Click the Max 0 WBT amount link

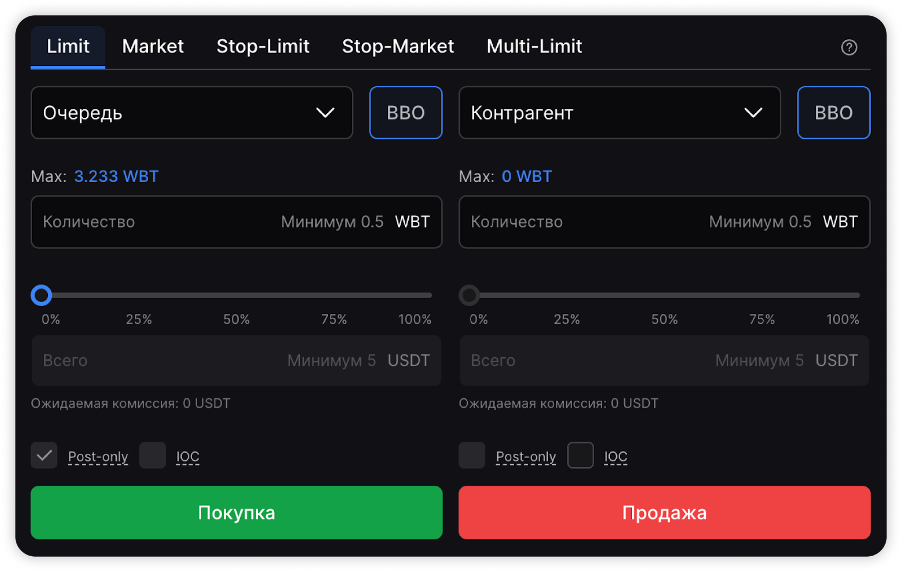527,176
